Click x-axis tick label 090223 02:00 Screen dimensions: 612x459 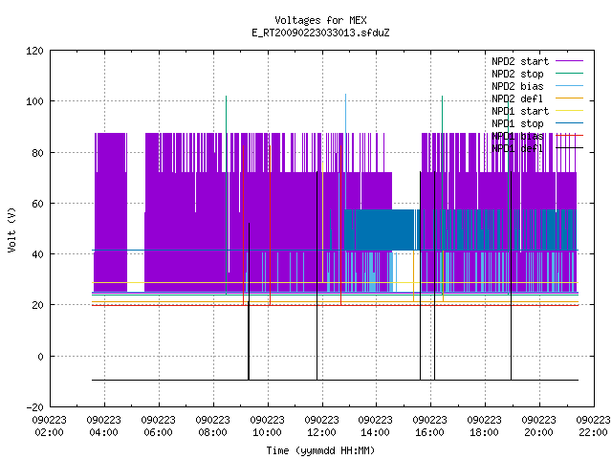point(49,426)
